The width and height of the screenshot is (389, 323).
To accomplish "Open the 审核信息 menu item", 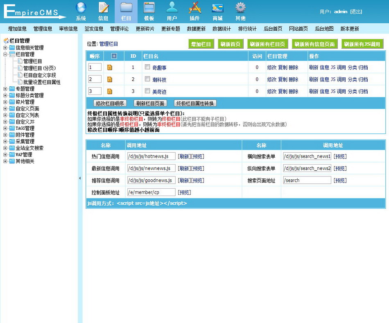I will coord(68,29).
